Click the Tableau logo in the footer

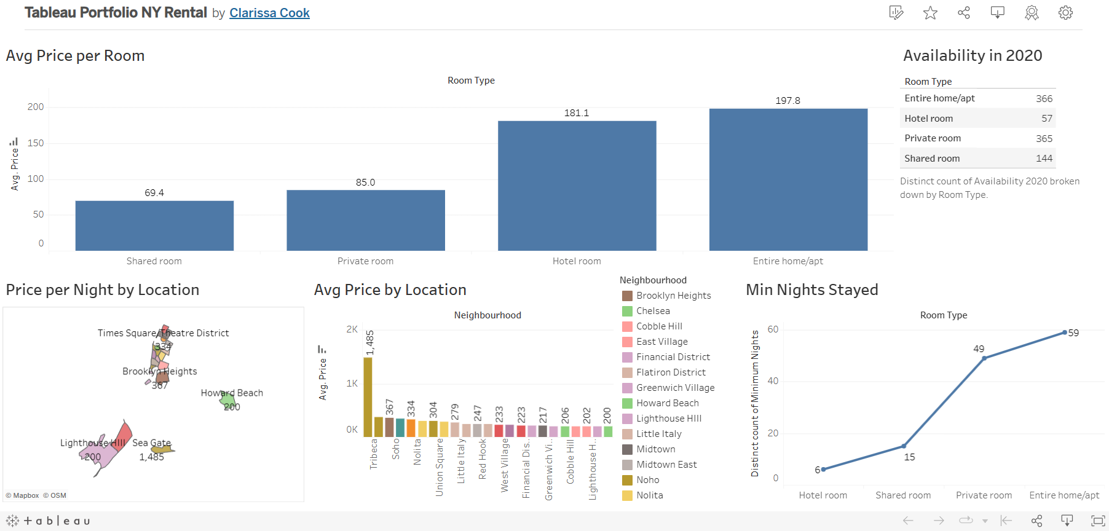tap(48, 521)
